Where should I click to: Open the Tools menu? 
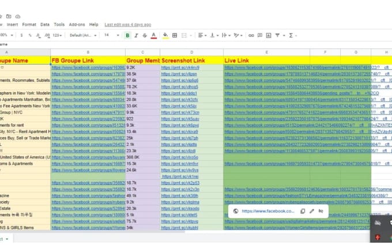(x=59, y=24)
